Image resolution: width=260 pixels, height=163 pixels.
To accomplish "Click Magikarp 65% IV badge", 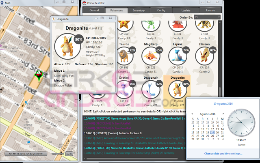I will [159, 50].
